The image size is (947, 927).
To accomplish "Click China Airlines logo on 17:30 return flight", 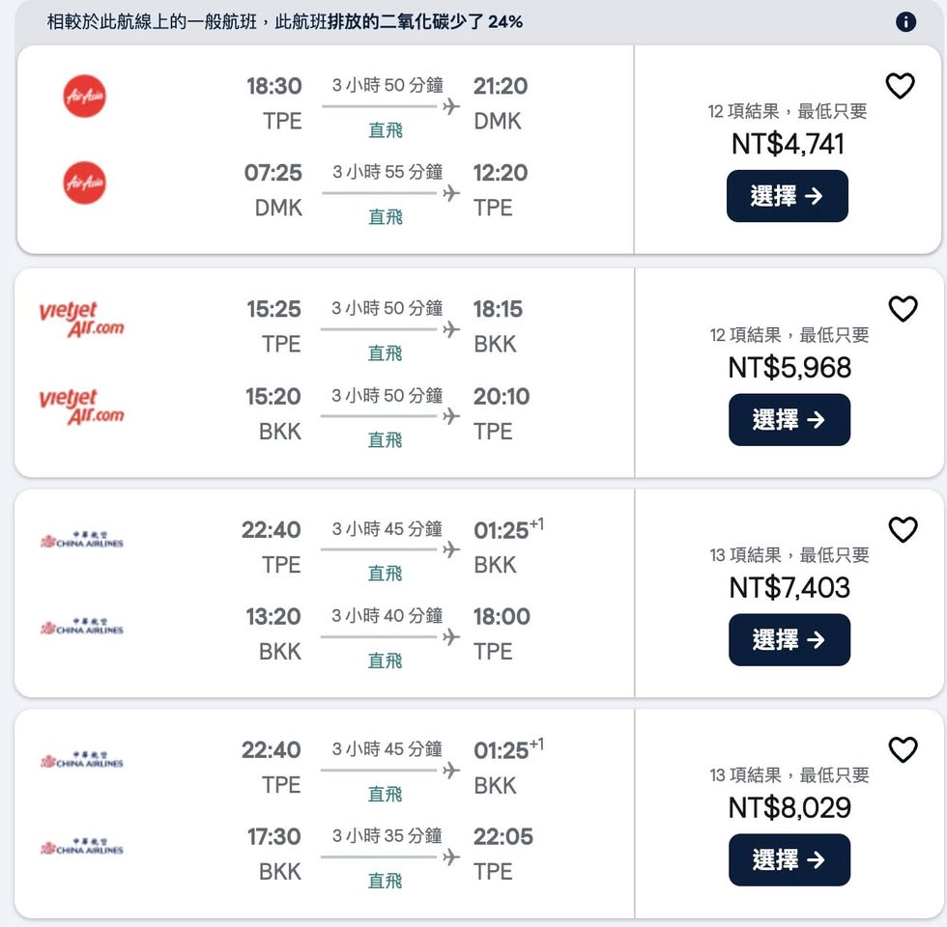I will click(82, 848).
